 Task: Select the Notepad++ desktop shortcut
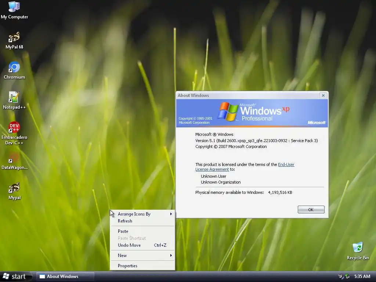(x=14, y=101)
